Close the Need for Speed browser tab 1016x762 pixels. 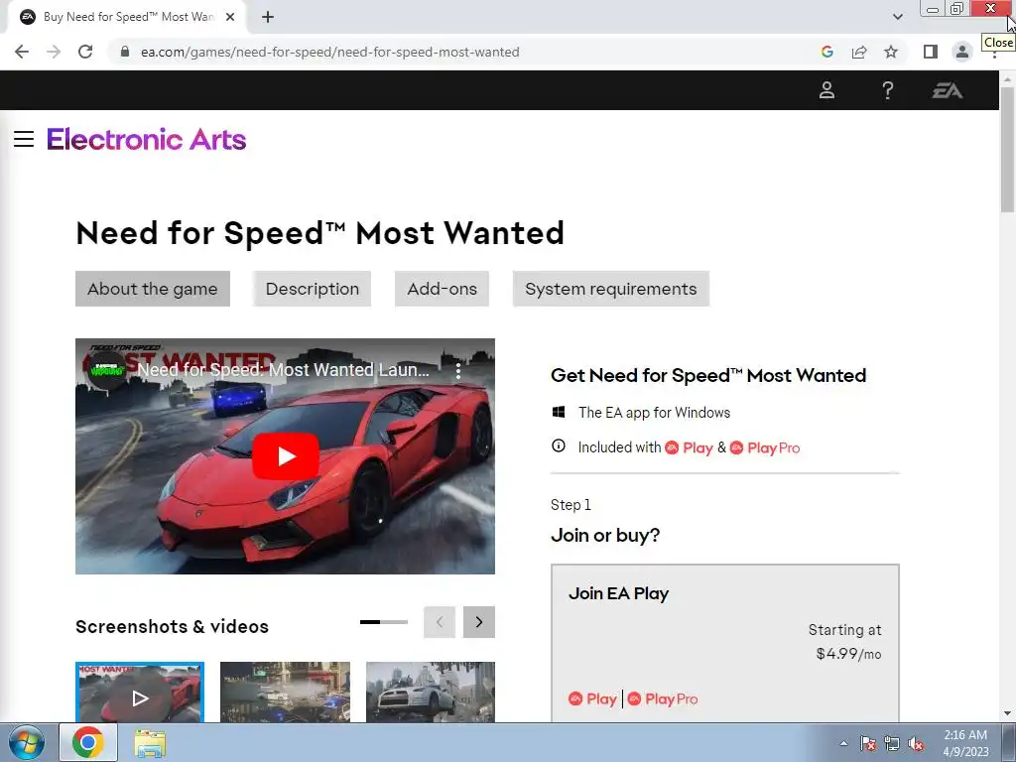click(230, 17)
